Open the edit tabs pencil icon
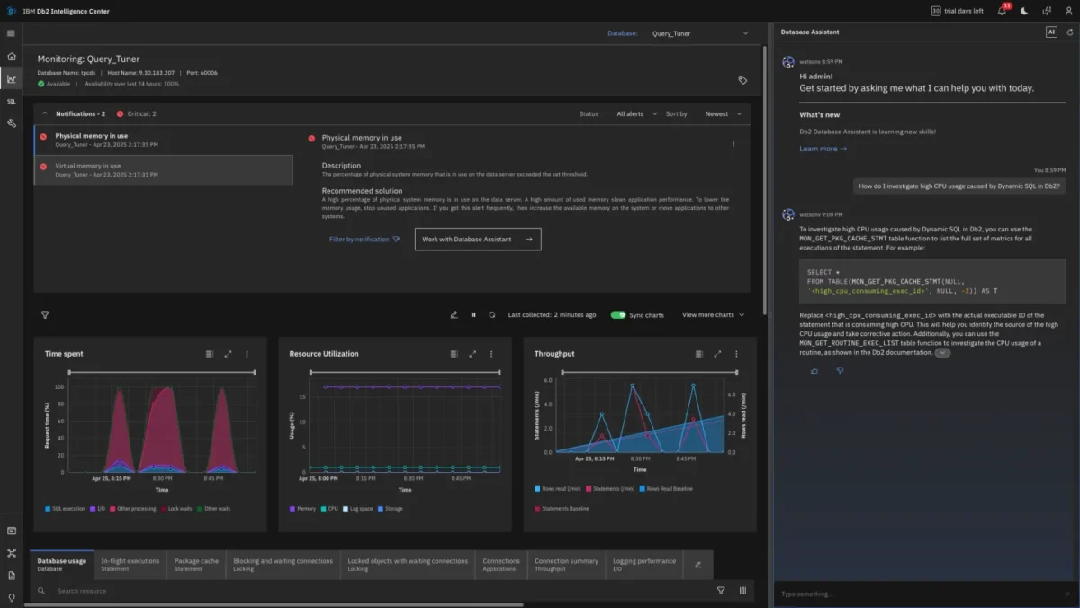This screenshot has height=608, width=1080. 697,565
